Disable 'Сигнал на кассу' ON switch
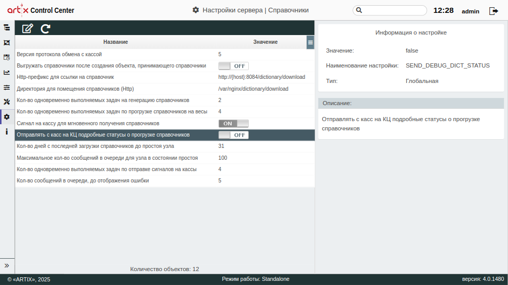Image resolution: width=508 pixels, height=285 pixels. point(233,124)
